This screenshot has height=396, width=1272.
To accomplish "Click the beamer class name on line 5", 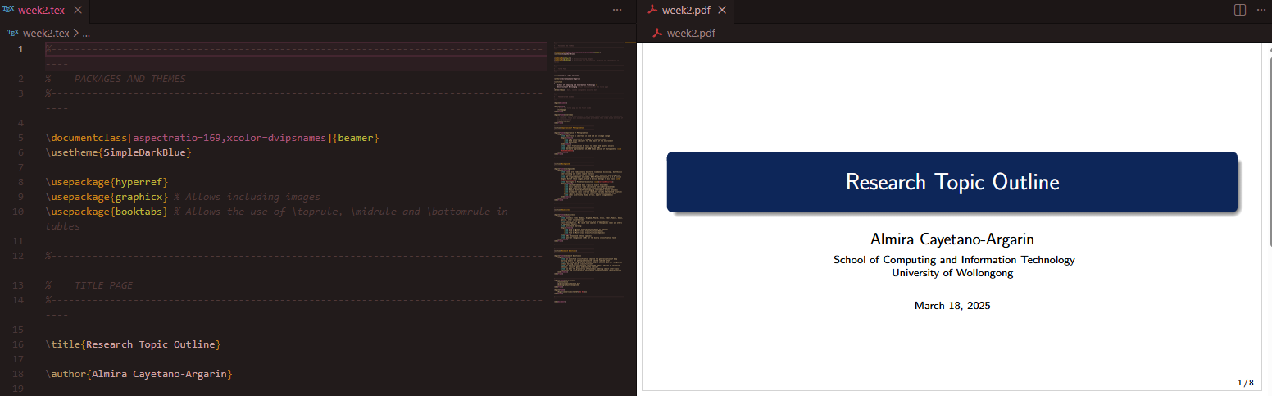I will point(355,137).
